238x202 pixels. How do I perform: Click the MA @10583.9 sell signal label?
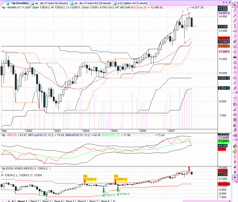[x=90, y=178]
